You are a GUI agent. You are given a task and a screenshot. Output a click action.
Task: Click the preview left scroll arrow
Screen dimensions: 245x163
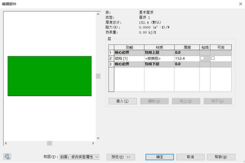point(6,143)
